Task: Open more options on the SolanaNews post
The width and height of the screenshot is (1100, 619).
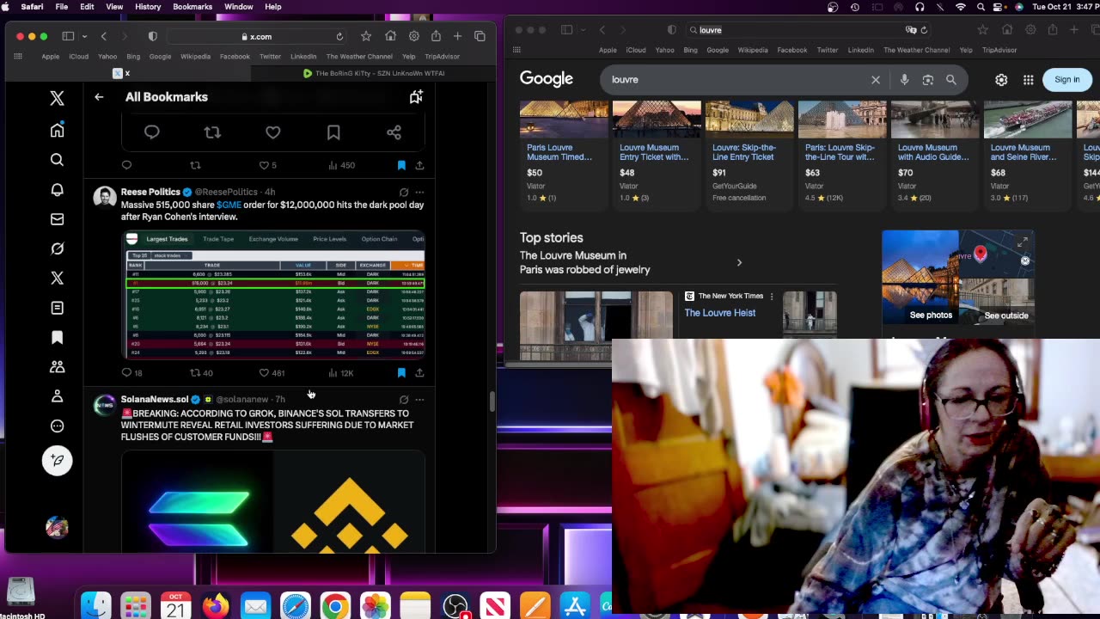Action: 419,400
